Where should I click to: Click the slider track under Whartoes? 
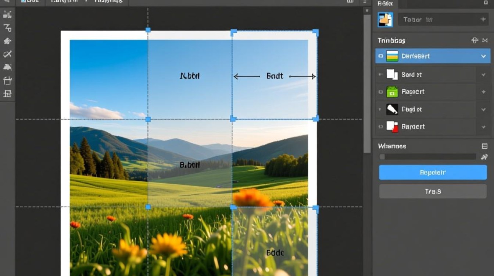427,157
